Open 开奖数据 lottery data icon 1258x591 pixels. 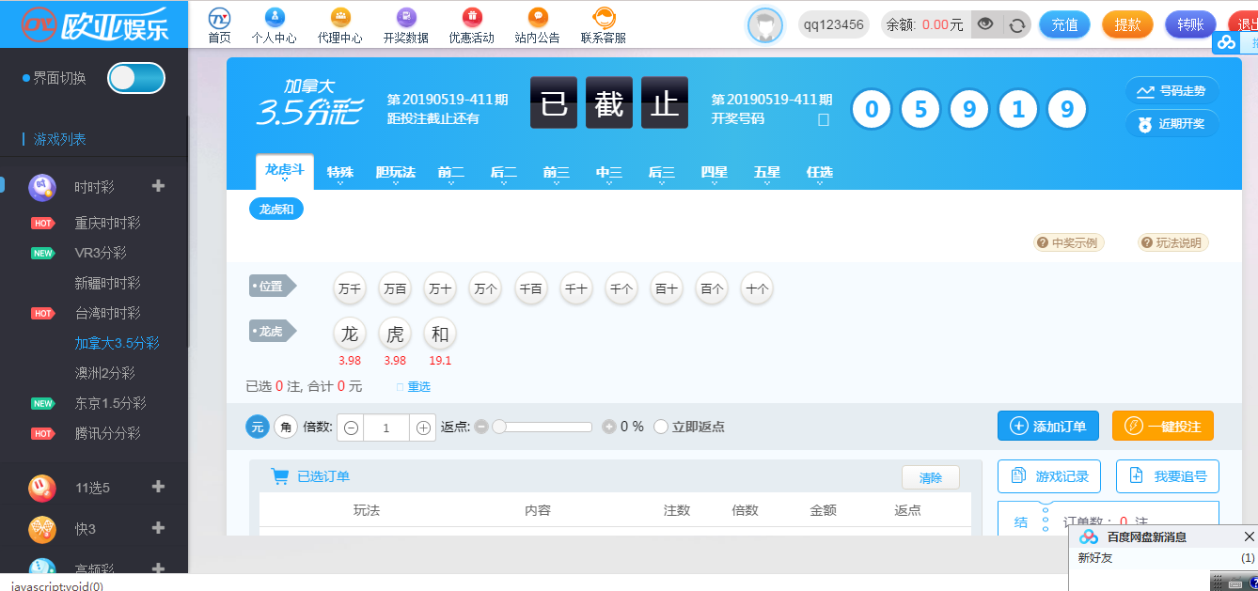(405, 18)
